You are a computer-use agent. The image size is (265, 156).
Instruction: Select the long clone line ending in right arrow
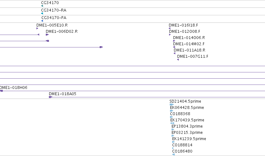51,47
